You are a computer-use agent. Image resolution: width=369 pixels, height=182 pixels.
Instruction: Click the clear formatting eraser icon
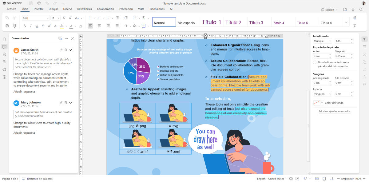coord(81,26)
